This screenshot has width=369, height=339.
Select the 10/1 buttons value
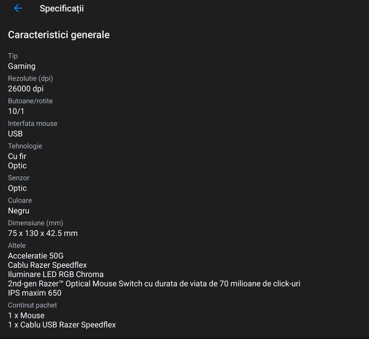16,111
